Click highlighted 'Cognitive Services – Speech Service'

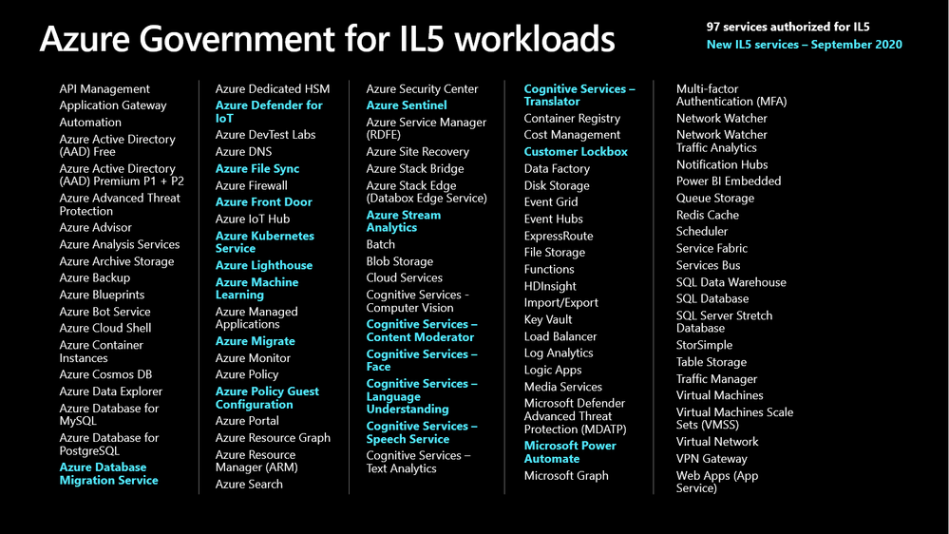(x=421, y=433)
